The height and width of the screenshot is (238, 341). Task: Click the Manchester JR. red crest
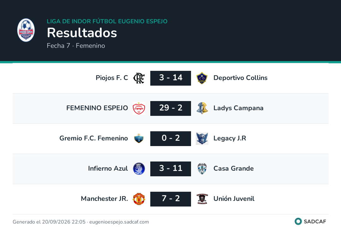tap(139, 199)
